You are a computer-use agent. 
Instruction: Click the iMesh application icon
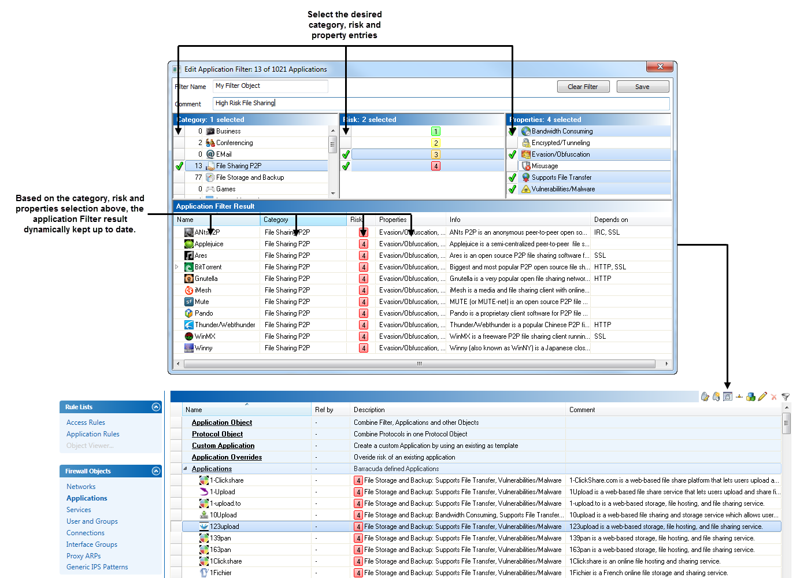click(189, 290)
